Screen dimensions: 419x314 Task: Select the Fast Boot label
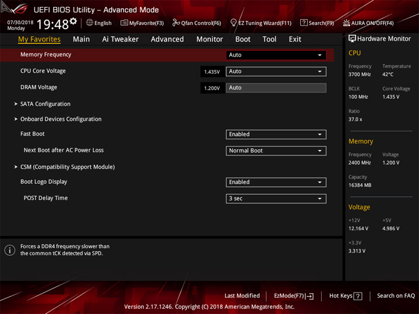[33, 134]
